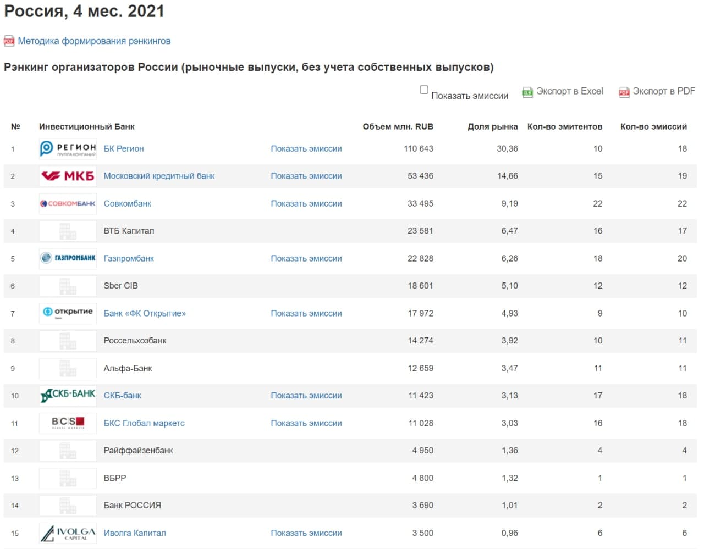Click the БК Регион logo
Viewport: 704px width, 549px height.
tap(68, 149)
